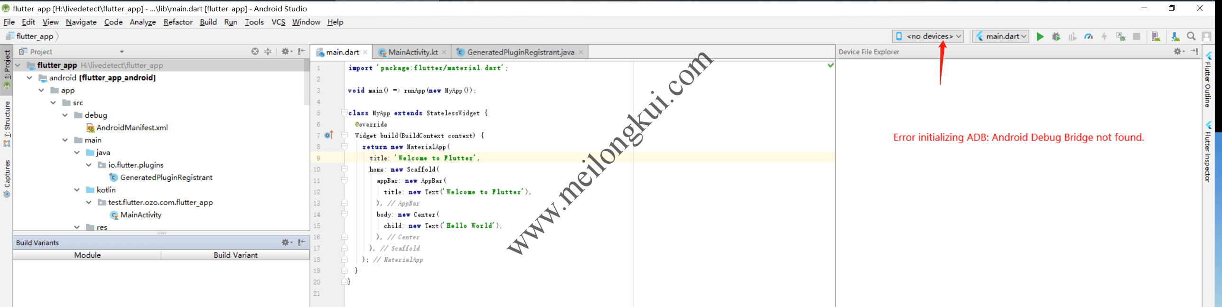1222x307 pixels.
Task: Click Search Everywhere magnifier icon
Action: pyautogui.click(x=1191, y=37)
